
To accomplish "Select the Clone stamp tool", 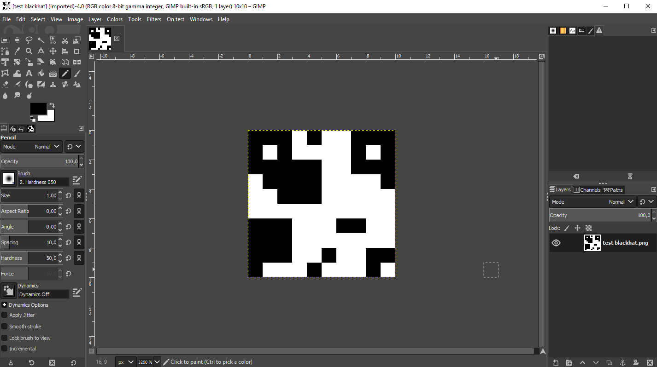I will [x=53, y=84].
